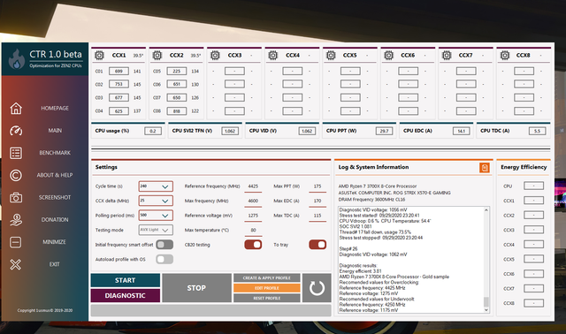Click the CPU VID value box

tap(307, 131)
